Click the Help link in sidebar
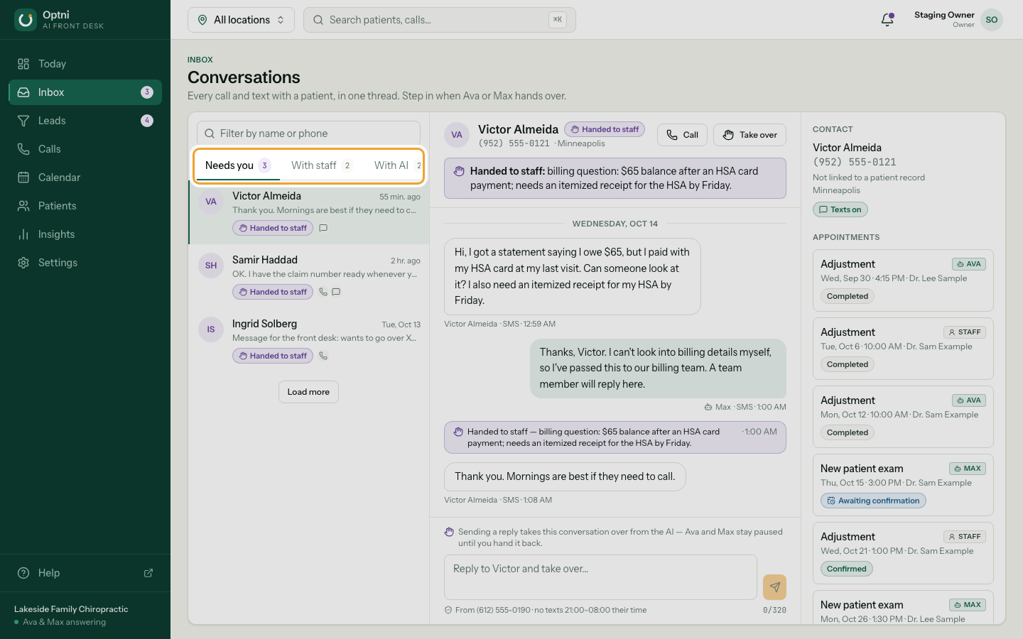The width and height of the screenshot is (1023, 639). coord(85,573)
